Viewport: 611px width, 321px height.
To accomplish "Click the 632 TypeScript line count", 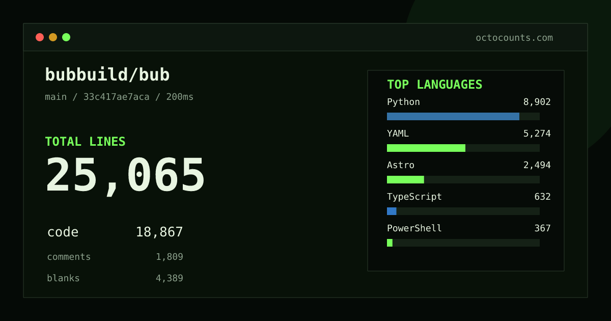I will 543,197.
